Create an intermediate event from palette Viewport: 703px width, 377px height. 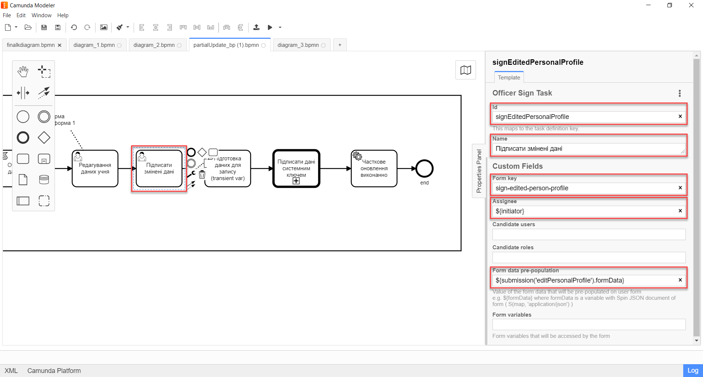pyautogui.click(x=44, y=117)
